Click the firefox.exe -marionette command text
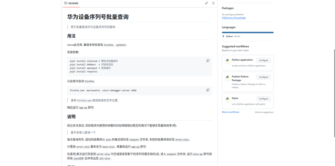This screenshot has height=166, width=335. pos(103,91)
